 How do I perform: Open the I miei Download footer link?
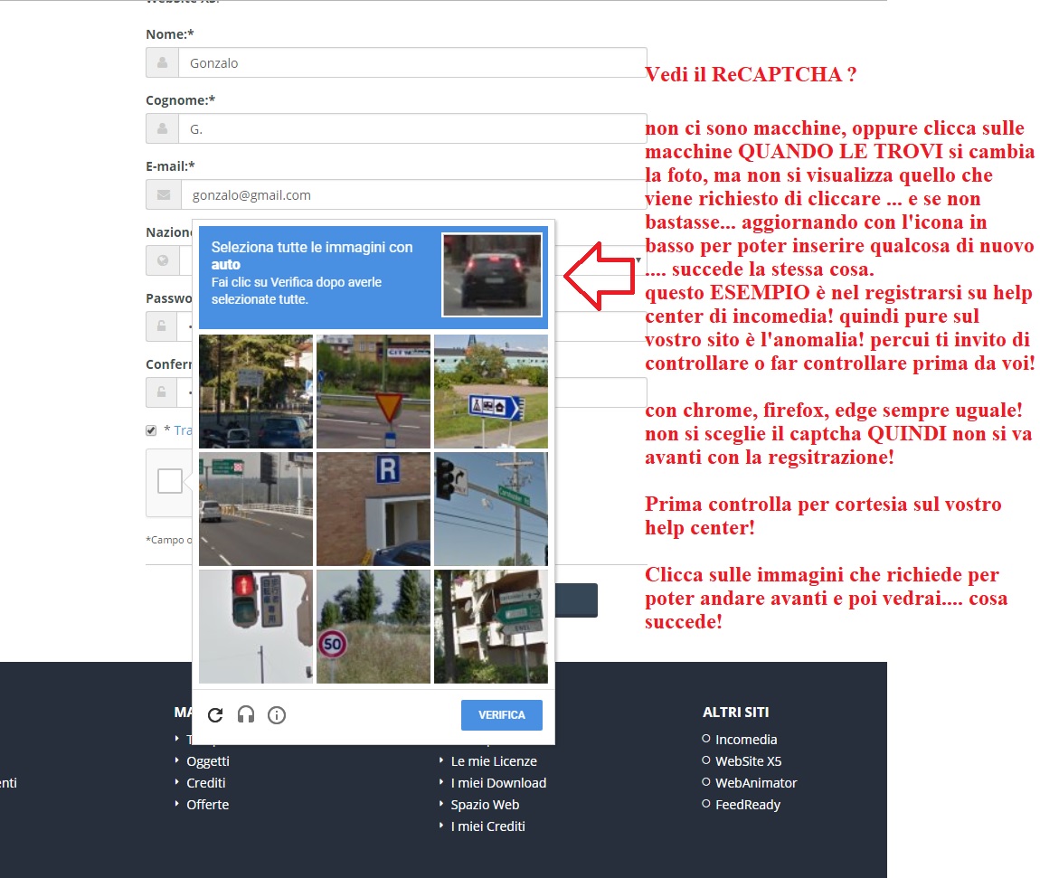click(498, 783)
